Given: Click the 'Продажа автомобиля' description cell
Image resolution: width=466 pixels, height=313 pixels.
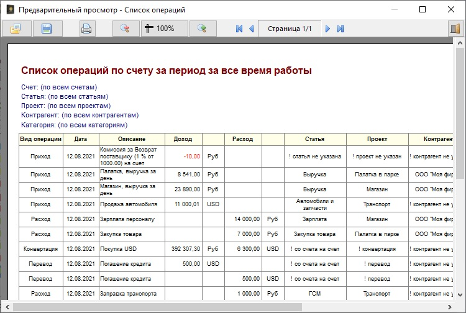Looking at the screenshot, I should pos(132,204).
